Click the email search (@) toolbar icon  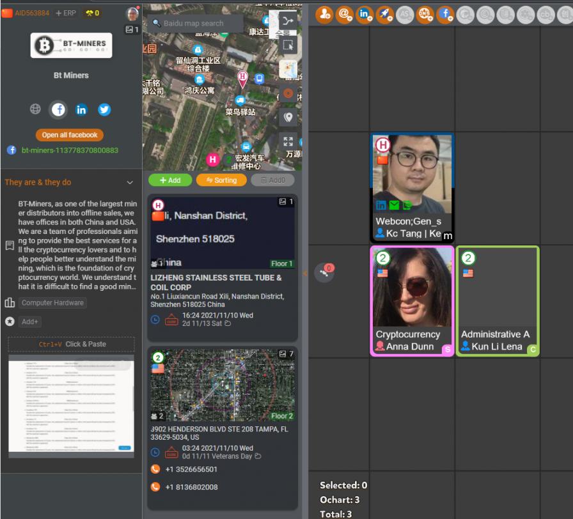tap(345, 13)
